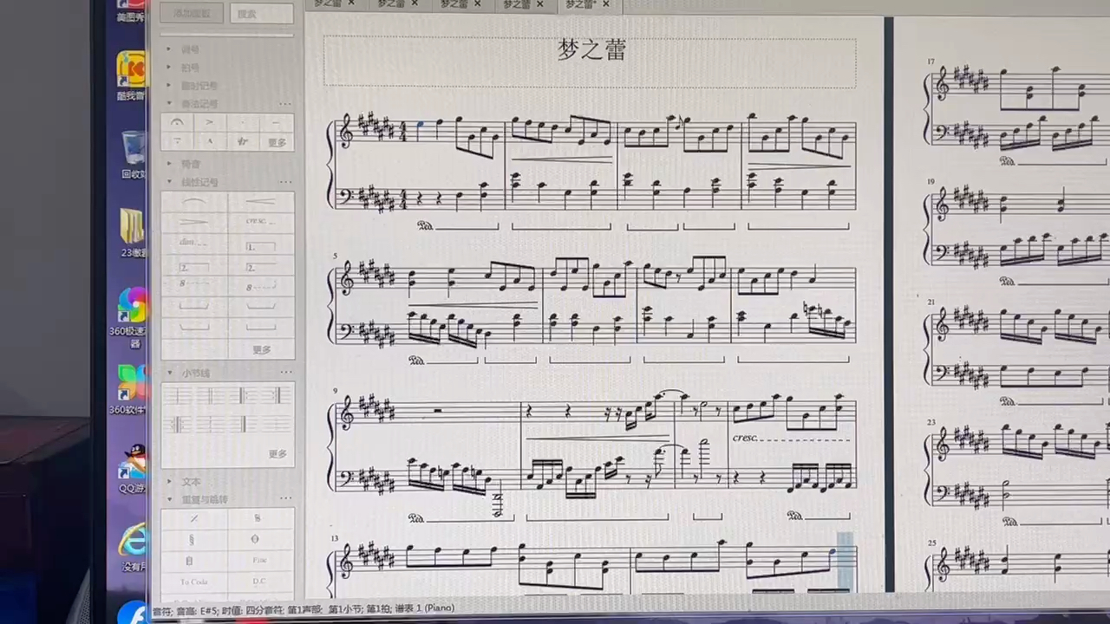Switch to the fourth 梦之蕾 score tab
Viewport: 1110px width, 624px height.
coord(516,3)
